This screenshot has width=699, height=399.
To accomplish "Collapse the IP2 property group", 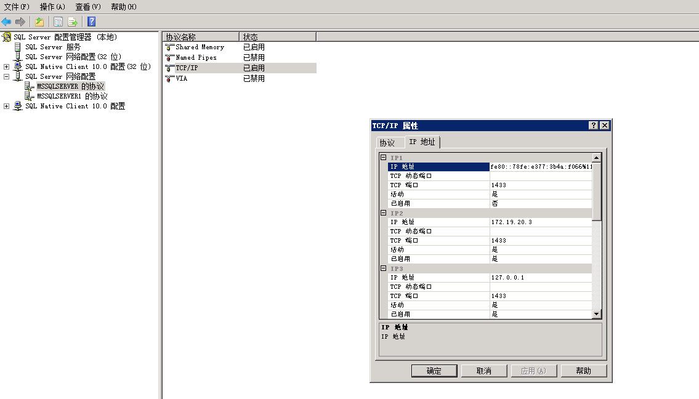I will [383, 213].
